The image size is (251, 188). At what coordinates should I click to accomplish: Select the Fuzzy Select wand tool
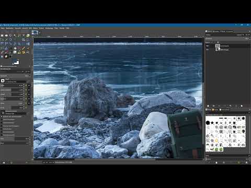[x=15, y=36]
